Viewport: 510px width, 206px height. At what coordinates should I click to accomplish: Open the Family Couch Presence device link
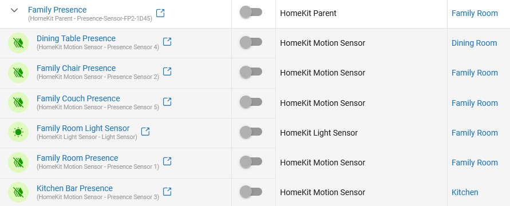(78, 98)
